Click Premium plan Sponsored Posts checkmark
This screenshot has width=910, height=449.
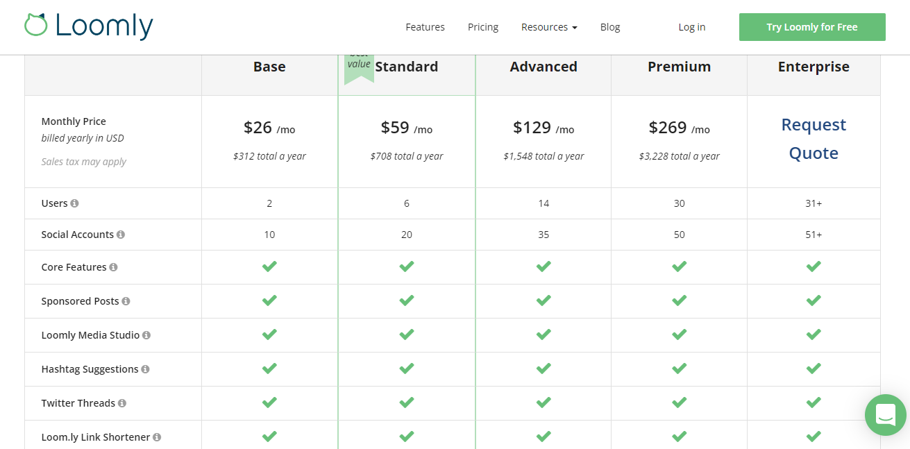click(x=680, y=300)
